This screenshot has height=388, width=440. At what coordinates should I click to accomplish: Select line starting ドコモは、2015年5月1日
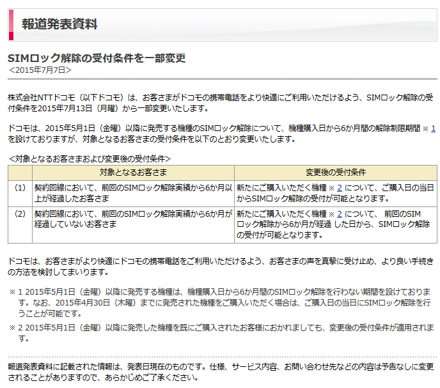pyautogui.click(x=214, y=128)
